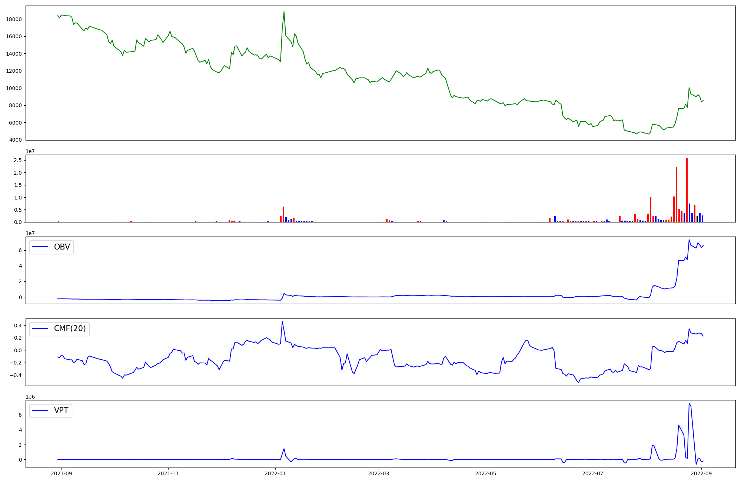
Task: Click the green price peak in January 2022
Action: coord(284,12)
